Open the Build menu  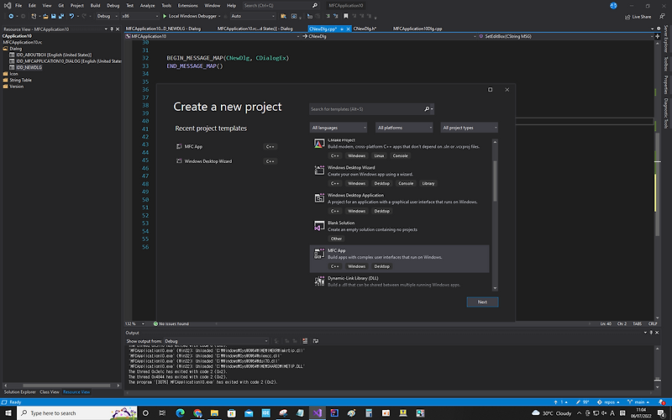click(x=95, y=5)
